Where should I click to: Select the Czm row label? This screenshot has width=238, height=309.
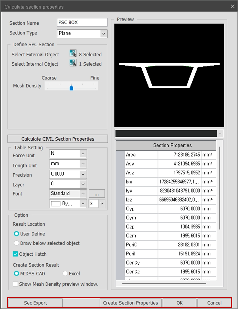(131, 236)
